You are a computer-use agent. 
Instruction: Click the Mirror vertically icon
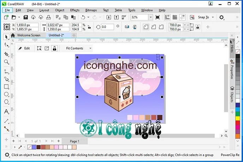135,27
